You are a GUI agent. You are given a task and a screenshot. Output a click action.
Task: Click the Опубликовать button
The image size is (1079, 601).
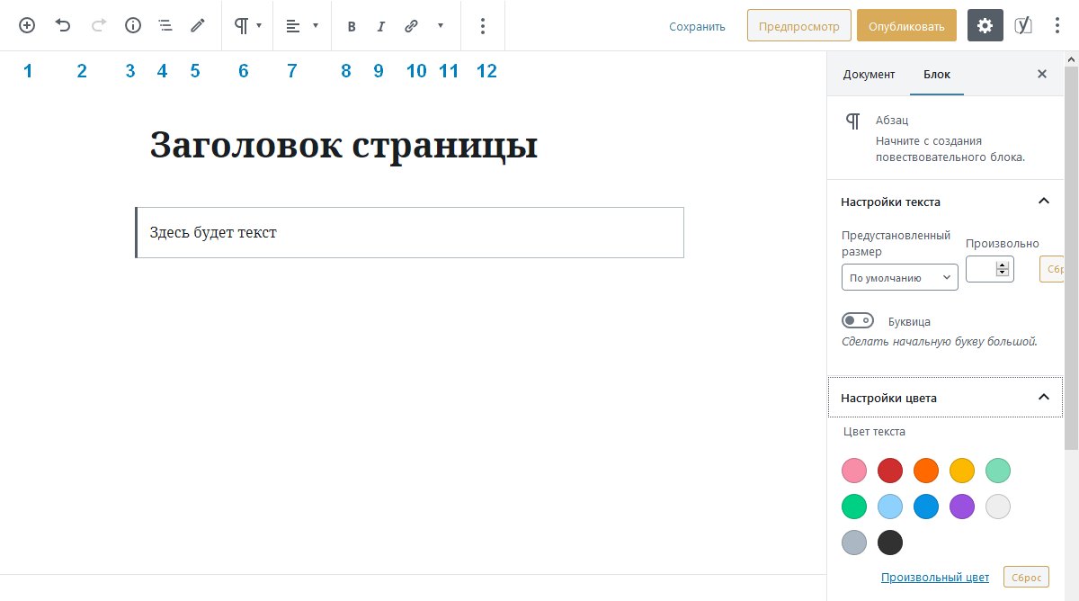coord(906,25)
